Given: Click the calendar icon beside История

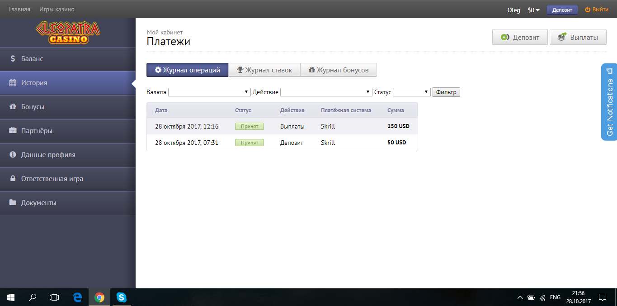Looking at the screenshot, I should click(13, 83).
